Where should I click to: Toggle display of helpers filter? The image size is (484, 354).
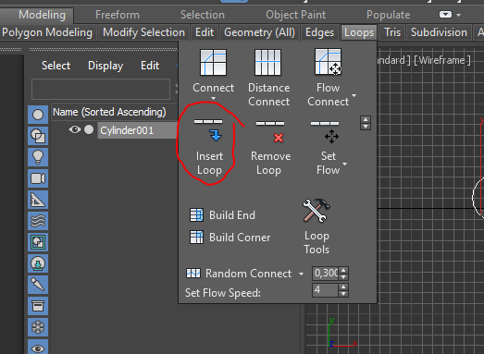(38, 200)
